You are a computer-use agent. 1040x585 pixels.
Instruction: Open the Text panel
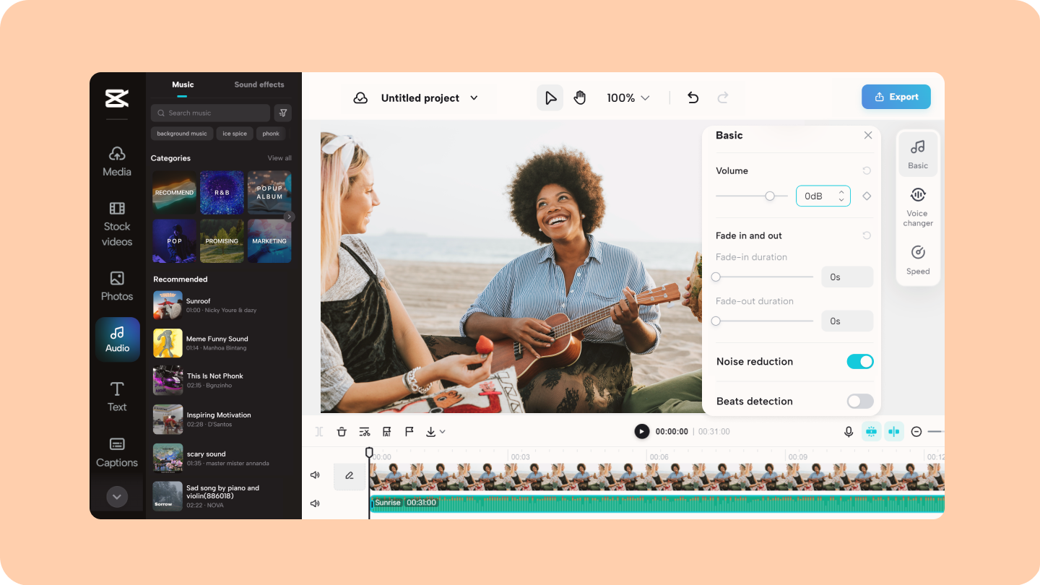pyautogui.click(x=117, y=397)
